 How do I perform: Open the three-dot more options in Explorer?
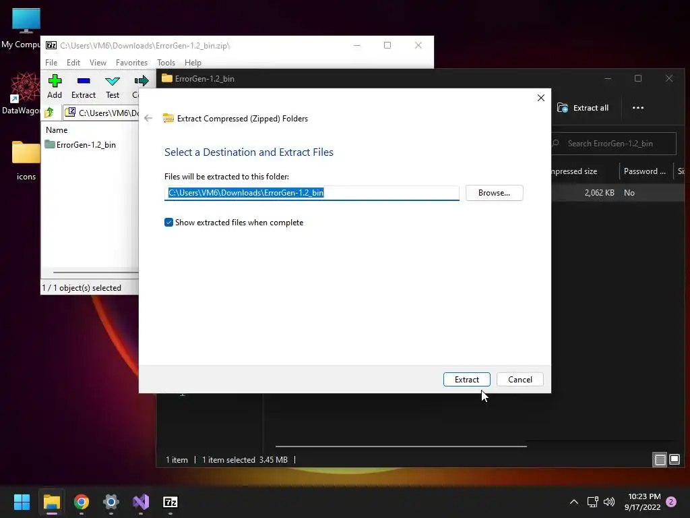637,108
